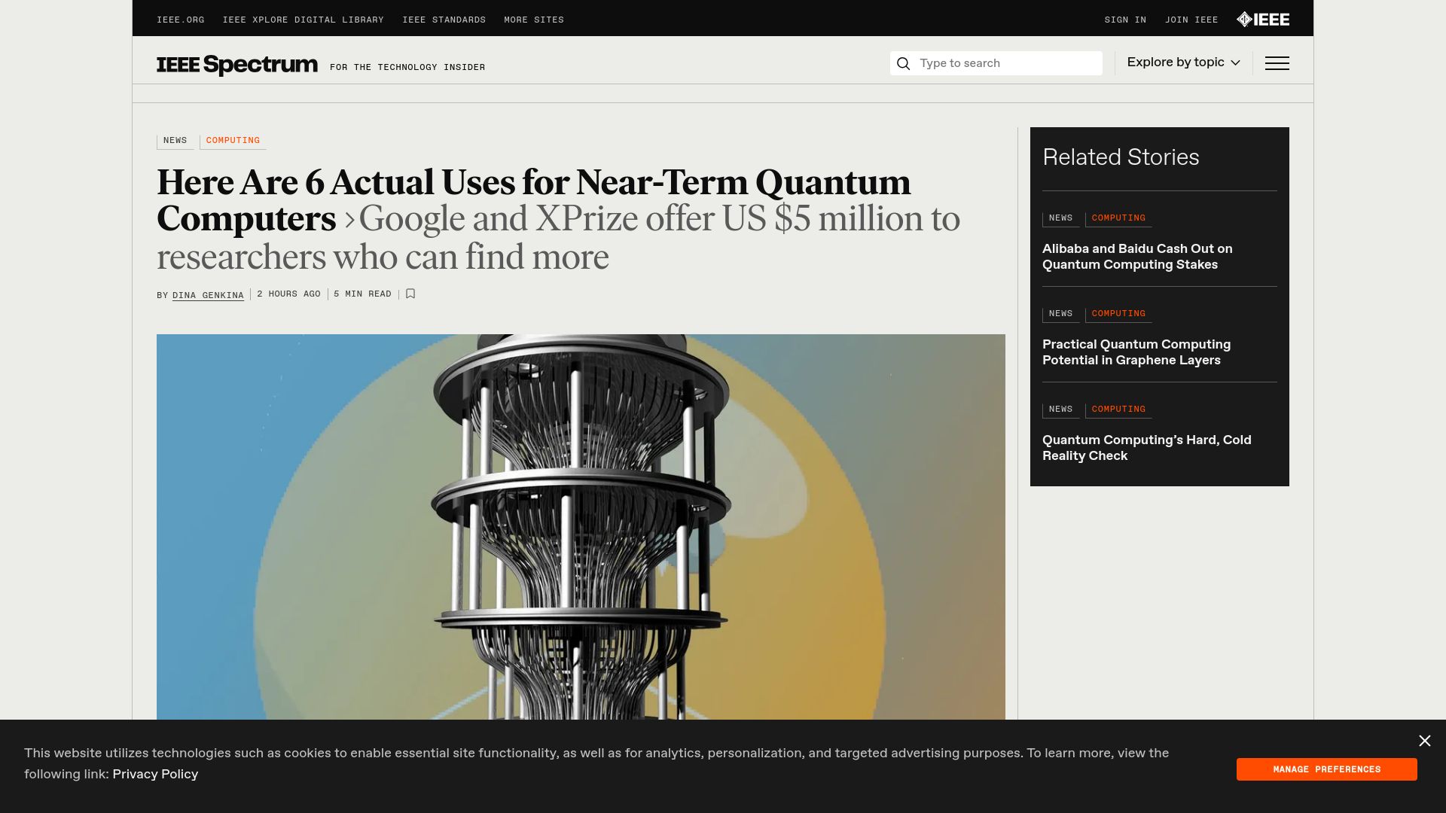Screen dimensions: 1446x813
Task: Click NEWS tag above Alibaba story
Action: click(x=1060, y=218)
